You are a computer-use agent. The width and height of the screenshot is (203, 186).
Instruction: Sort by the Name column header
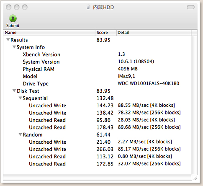click(49, 33)
